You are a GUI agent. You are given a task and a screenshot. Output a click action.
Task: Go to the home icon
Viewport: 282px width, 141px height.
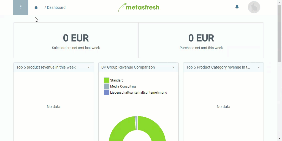click(36, 7)
